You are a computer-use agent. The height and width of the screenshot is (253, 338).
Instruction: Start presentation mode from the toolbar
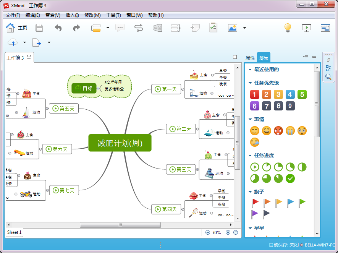[x=306, y=28]
